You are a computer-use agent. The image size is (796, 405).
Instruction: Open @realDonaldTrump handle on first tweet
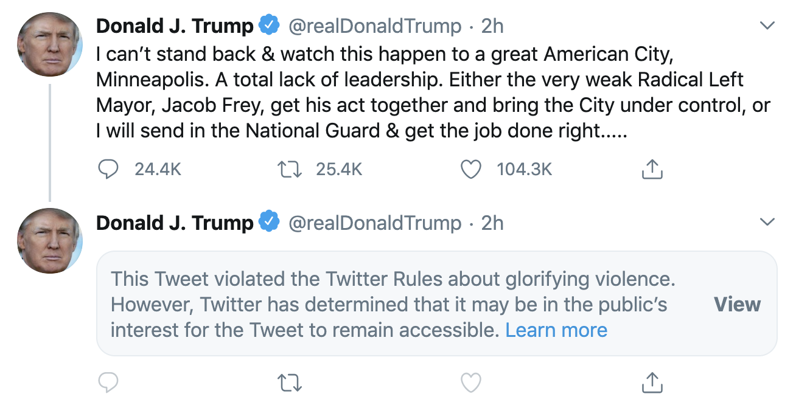coord(374,26)
